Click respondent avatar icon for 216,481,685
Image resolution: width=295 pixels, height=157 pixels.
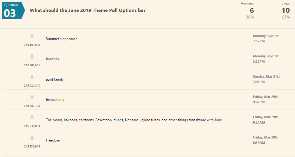pyautogui.click(x=32, y=56)
